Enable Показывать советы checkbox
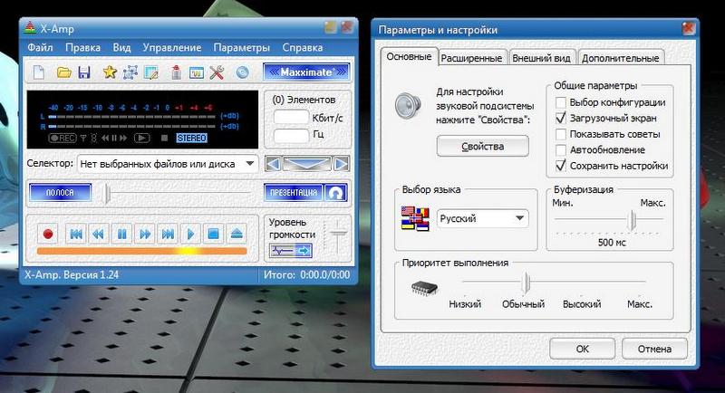The width and height of the screenshot is (725, 393). (x=561, y=134)
